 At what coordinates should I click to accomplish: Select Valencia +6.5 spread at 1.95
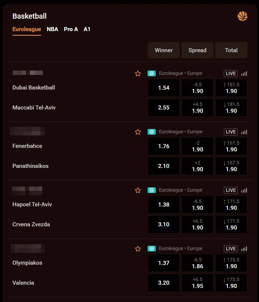(x=197, y=283)
